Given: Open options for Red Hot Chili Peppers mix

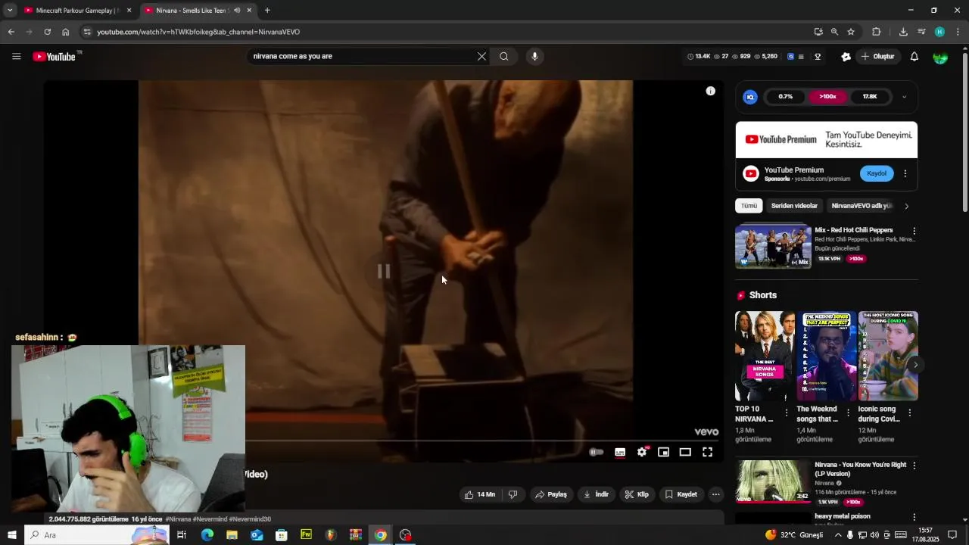Looking at the screenshot, I should [x=914, y=231].
